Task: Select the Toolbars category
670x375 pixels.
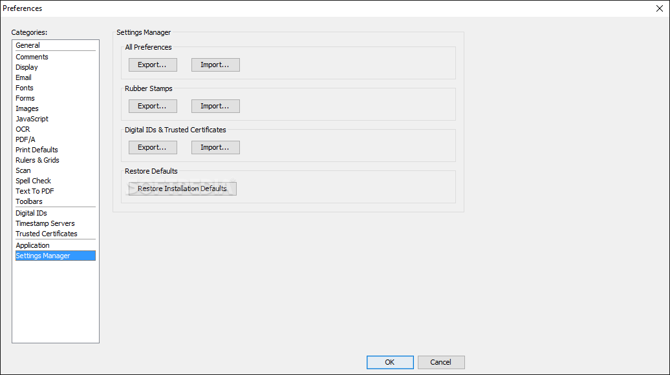Action: pos(56,201)
